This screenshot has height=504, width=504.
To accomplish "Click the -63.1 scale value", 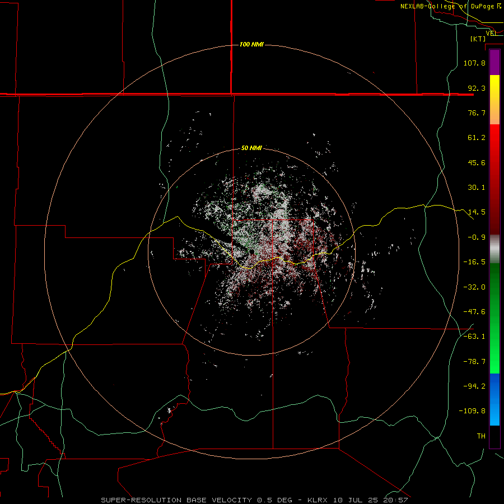I will 474,337.
